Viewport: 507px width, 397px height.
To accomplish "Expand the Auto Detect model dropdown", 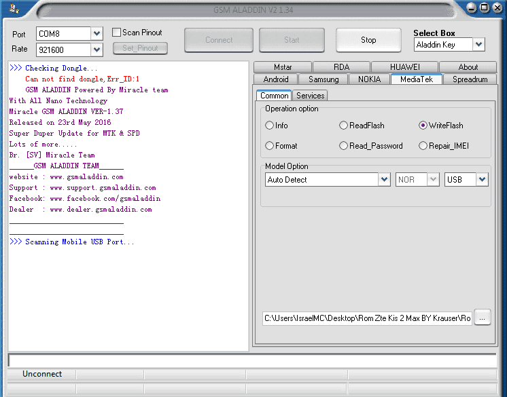I will [384, 179].
